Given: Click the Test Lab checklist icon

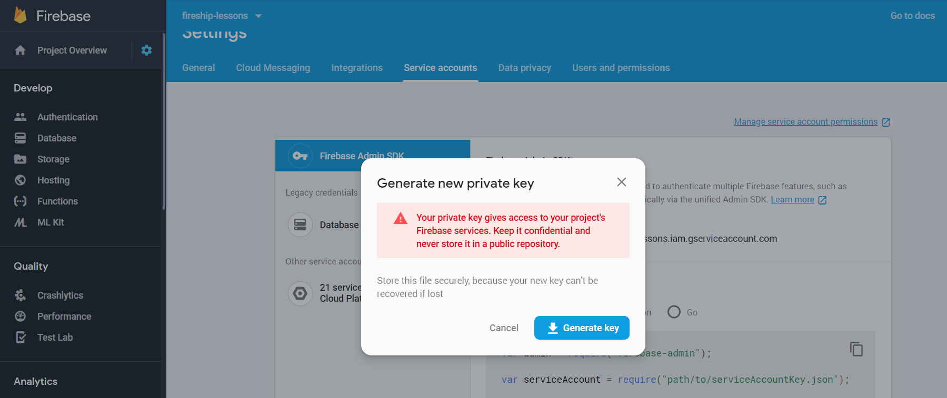Looking at the screenshot, I should (x=21, y=337).
